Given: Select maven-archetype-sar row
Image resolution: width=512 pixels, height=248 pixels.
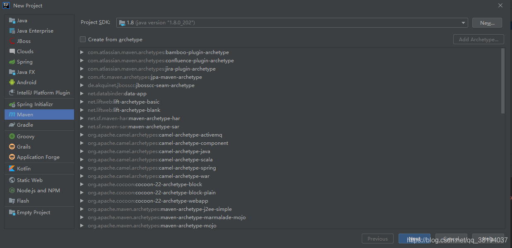Looking at the screenshot, I should [x=290, y=127].
